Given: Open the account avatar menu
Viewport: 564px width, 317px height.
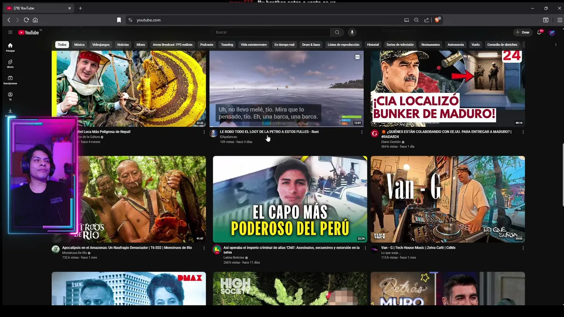Looking at the screenshot, I should [552, 32].
